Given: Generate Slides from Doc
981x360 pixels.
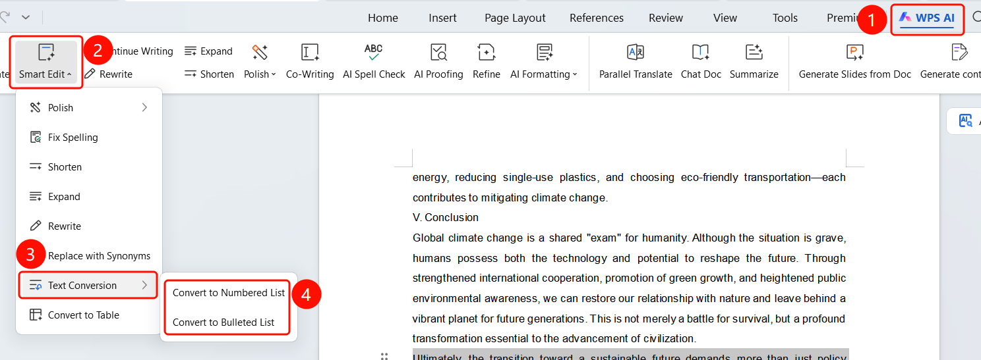Looking at the screenshot, I should tap(855, 63).
